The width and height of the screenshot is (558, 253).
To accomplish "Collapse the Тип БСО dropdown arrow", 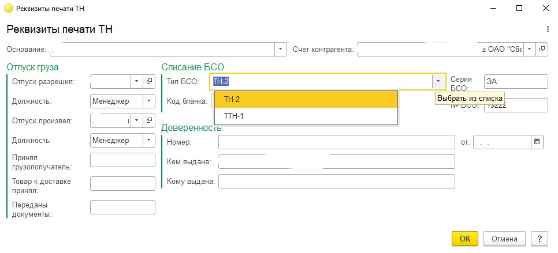I will tap(438, 82).
